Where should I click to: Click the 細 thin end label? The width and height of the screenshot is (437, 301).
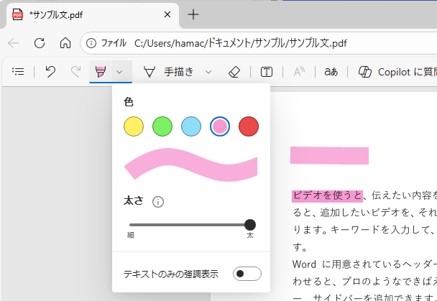(131, 236)
